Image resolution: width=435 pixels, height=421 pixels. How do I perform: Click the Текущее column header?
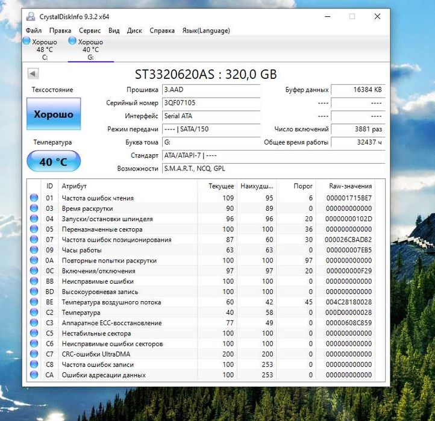coord(217,186)
